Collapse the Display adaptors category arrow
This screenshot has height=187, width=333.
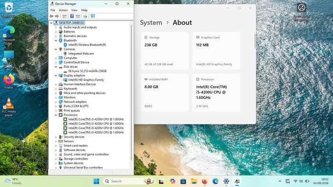pyautogui.click(x=56, y=75)
